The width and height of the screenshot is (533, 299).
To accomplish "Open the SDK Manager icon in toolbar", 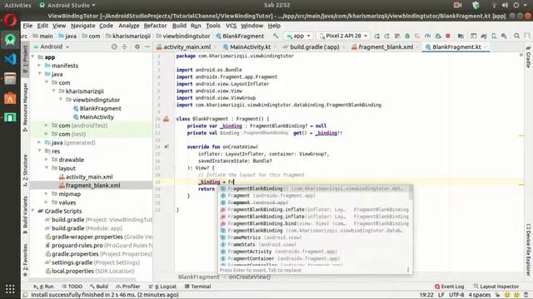I will pos(504,36).
